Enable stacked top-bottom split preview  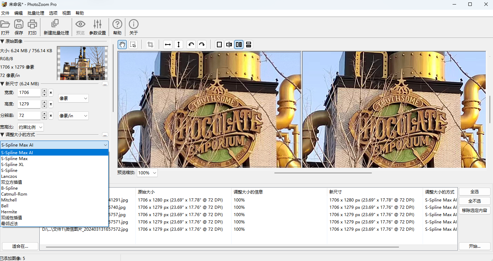coord(249,45)
